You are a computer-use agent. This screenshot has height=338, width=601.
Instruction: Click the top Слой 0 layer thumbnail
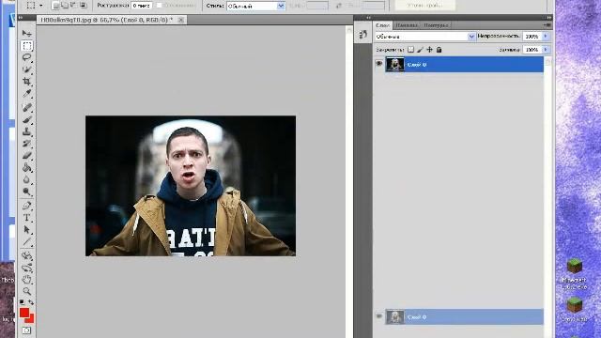click(x=395, y=64)
